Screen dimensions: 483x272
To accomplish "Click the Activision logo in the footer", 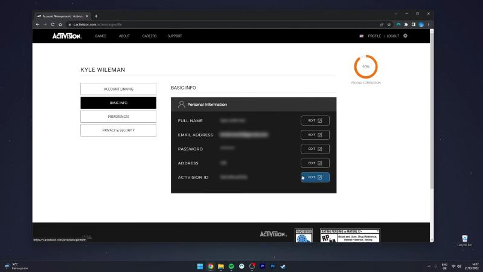I will [x=273, y=234].
